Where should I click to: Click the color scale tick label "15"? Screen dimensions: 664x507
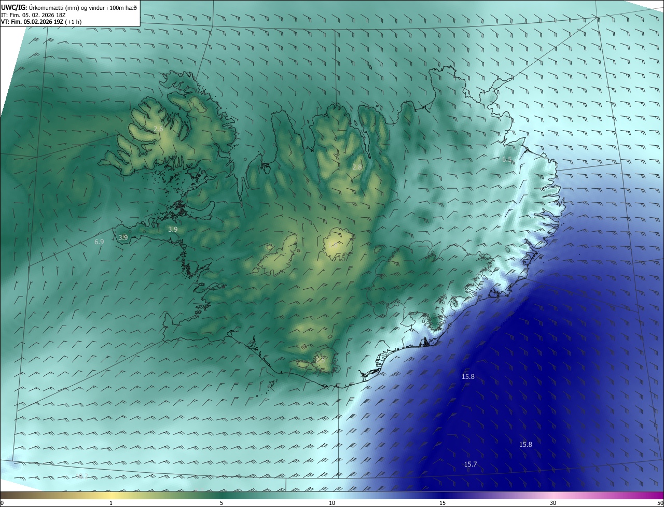pyautogui.click(x=442, y=503)
